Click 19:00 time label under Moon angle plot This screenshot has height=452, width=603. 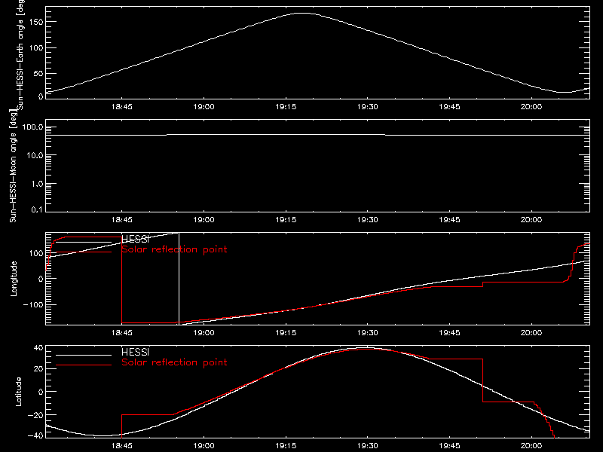[x=204, y=219]
